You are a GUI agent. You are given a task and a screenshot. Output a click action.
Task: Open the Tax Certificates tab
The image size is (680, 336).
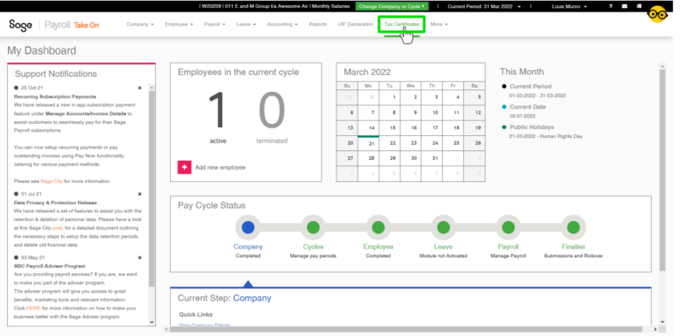[x=402, y=24]
